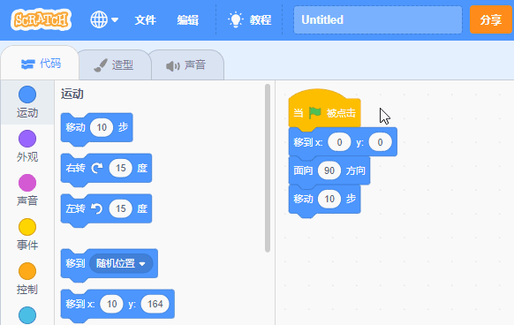Select the purple 外观 category circle
Viewport: 514px width, 325px height.
(27, 139)
